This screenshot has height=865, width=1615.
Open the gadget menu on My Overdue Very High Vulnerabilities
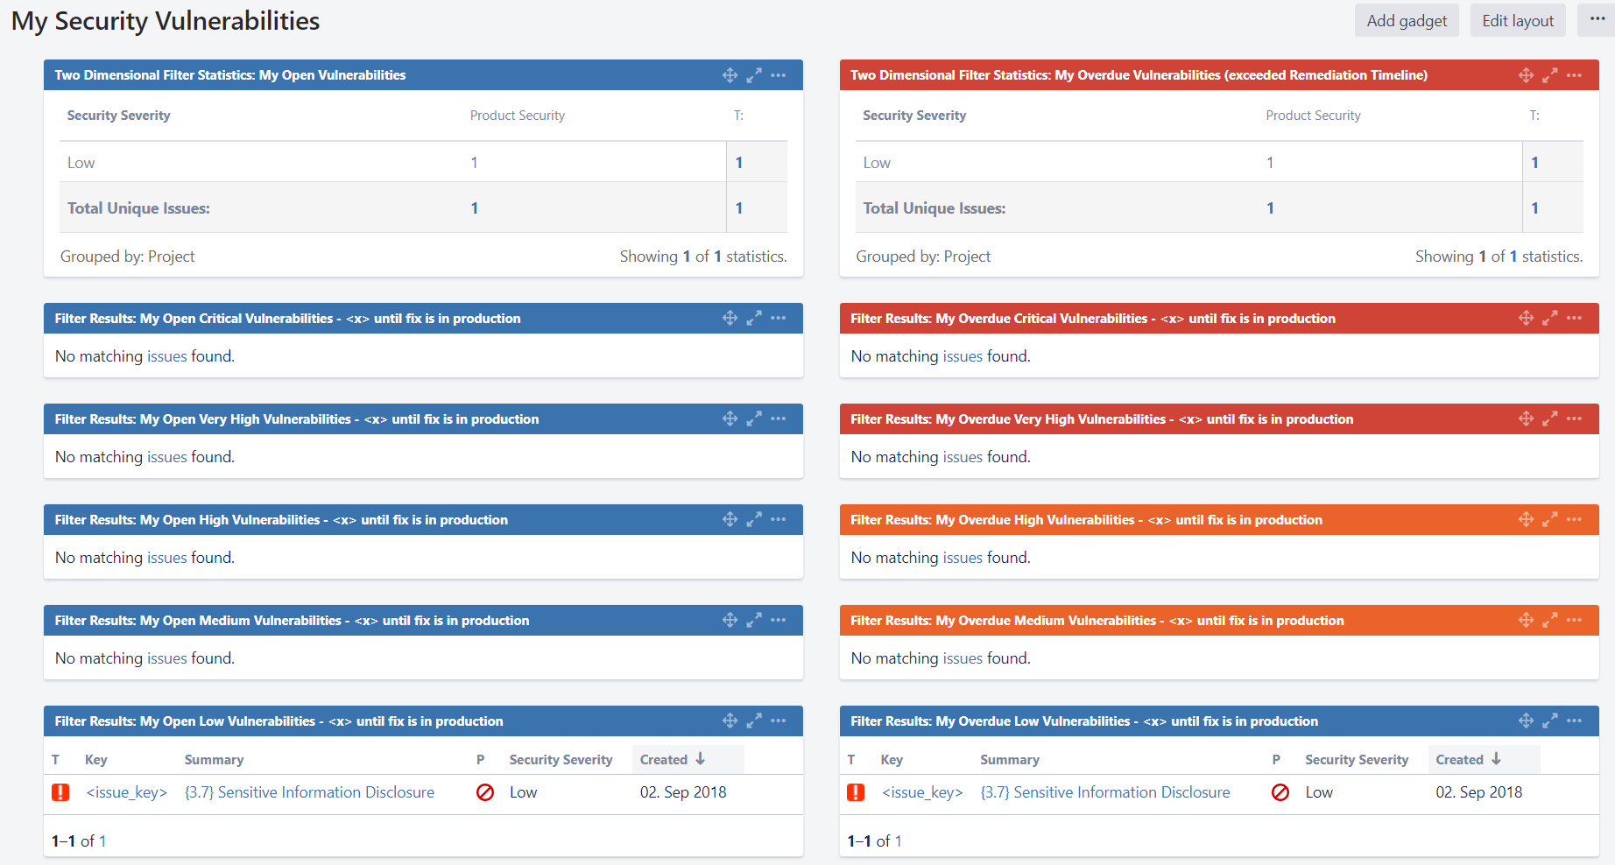point(1575,418)
